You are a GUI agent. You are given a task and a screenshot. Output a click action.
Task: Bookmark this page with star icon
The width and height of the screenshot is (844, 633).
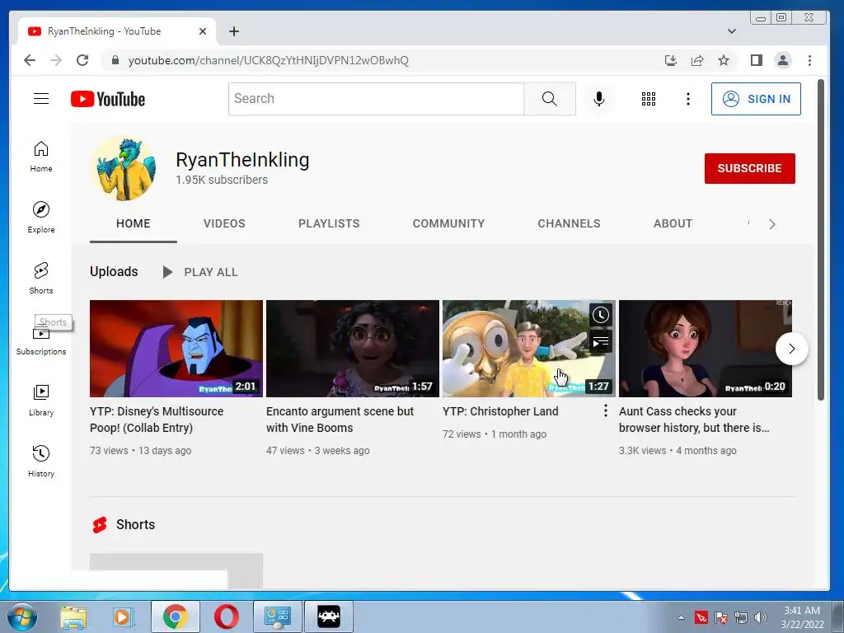tap(724, 60)
